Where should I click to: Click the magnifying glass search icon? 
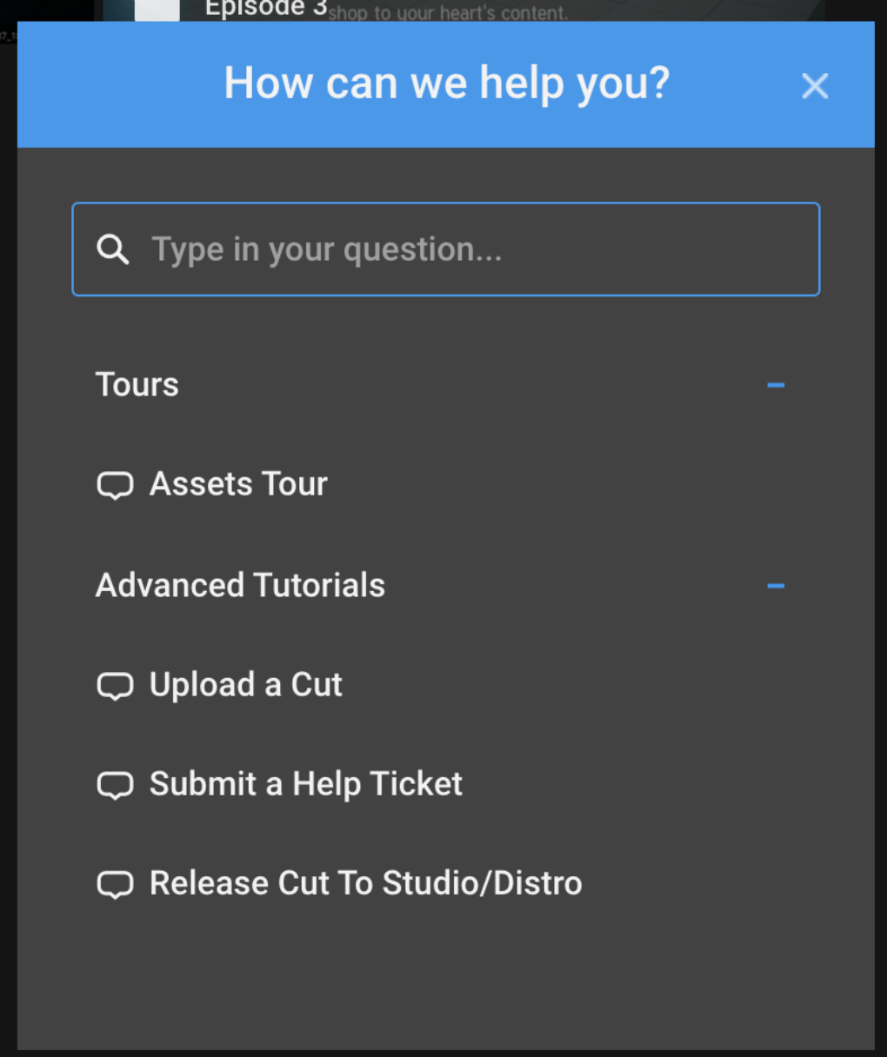(x=113, y=249)
